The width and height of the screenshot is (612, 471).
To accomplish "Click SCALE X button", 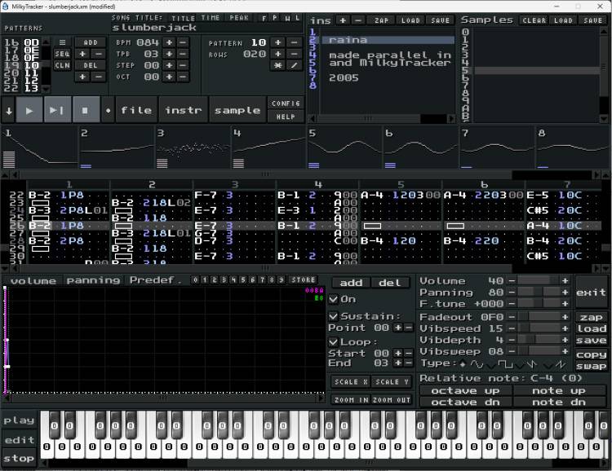I will (351, 381).
